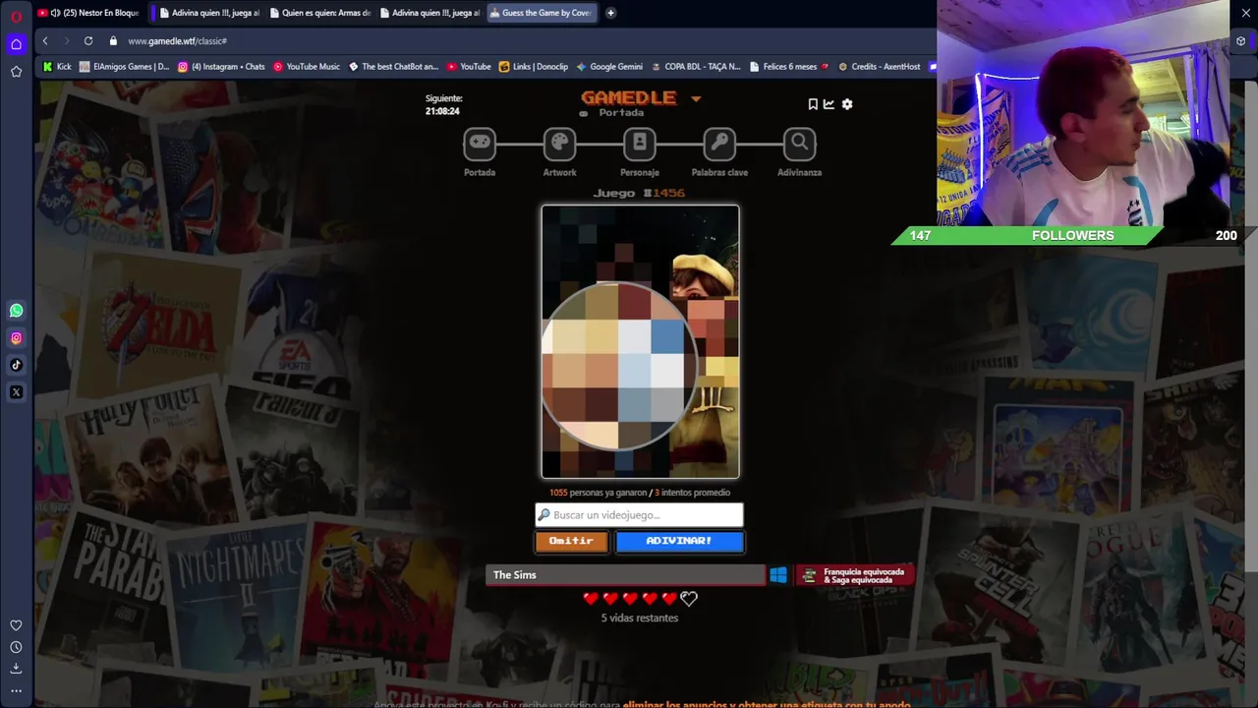Click the The Sims guess row
Screen dimensions: 1258x708
[625, 575]
